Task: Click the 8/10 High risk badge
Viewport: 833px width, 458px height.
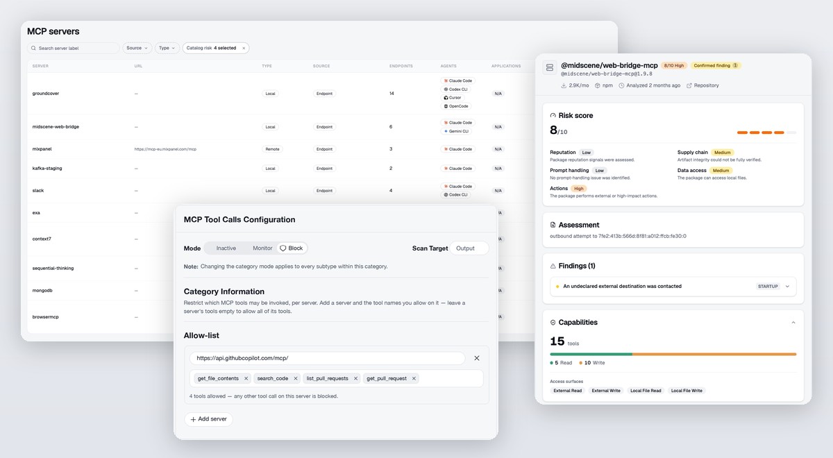Action: 673,65
